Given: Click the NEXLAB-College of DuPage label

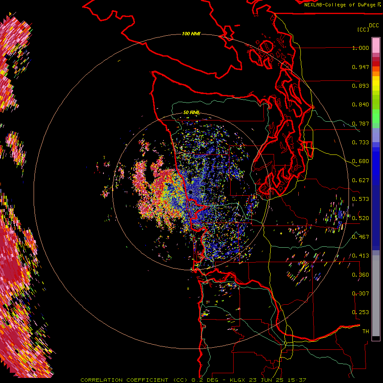Looking at the screenshot, I should click(x=340, y=5).
